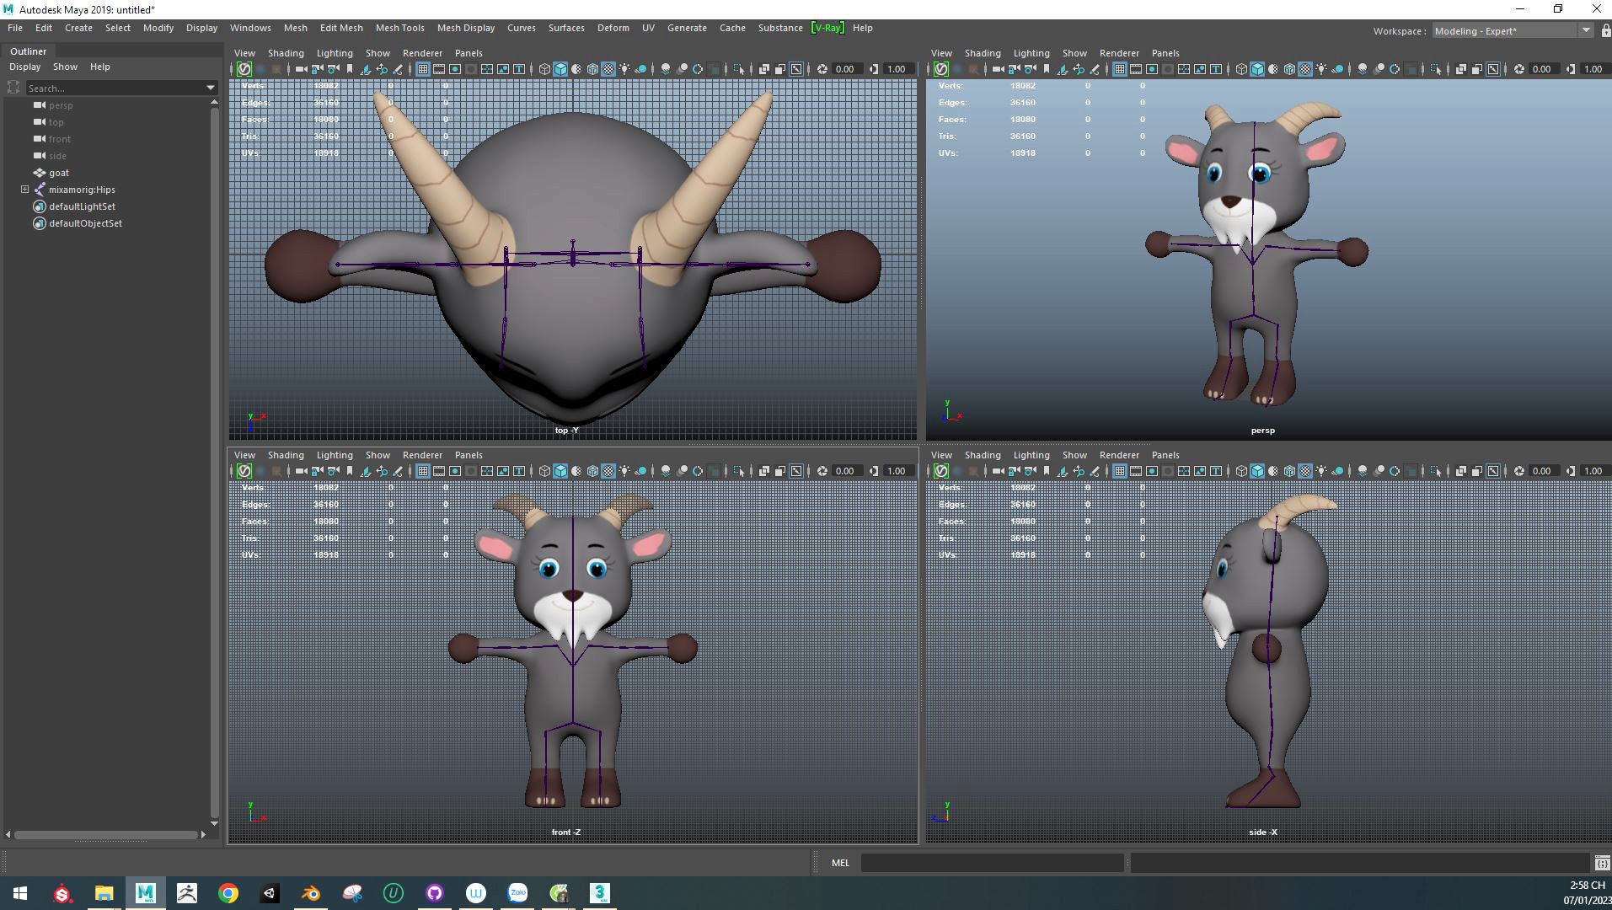1612x910 pixels.
Task: Enable wireframe shading in top view toolbar
Action: point(544,69)
